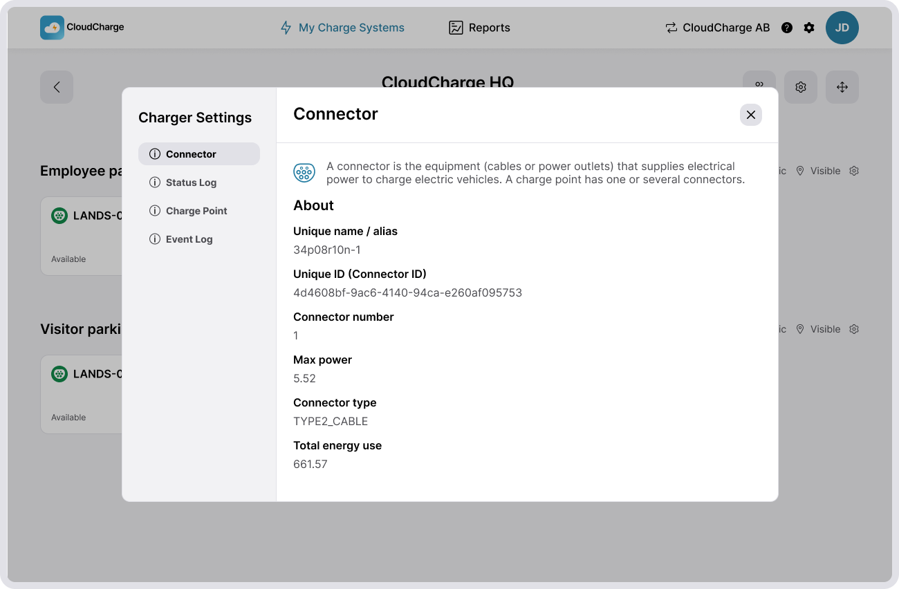Open the help question mark icon

pos(787,28)
